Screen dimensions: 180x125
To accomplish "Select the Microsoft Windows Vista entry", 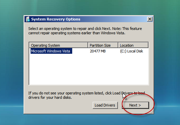I will click(51, 51).
